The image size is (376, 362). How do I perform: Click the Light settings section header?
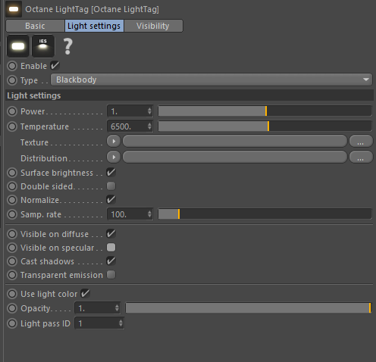coord(190,95)
